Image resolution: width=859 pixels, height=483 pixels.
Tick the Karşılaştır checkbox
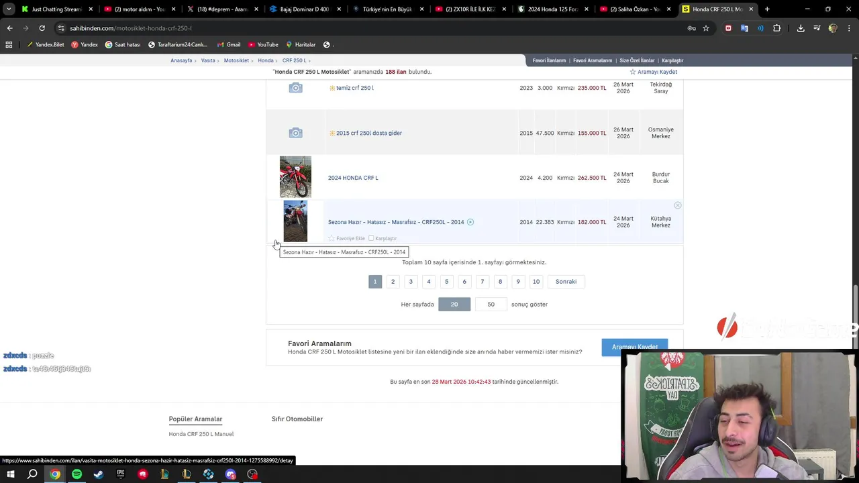(x=370, y=238)
